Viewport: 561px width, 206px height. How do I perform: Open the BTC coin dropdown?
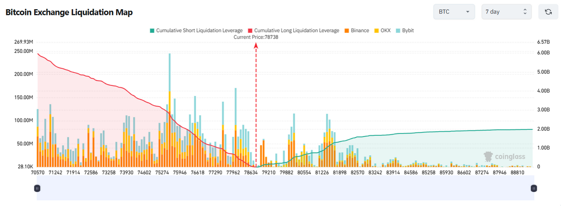tap(454, 12)
